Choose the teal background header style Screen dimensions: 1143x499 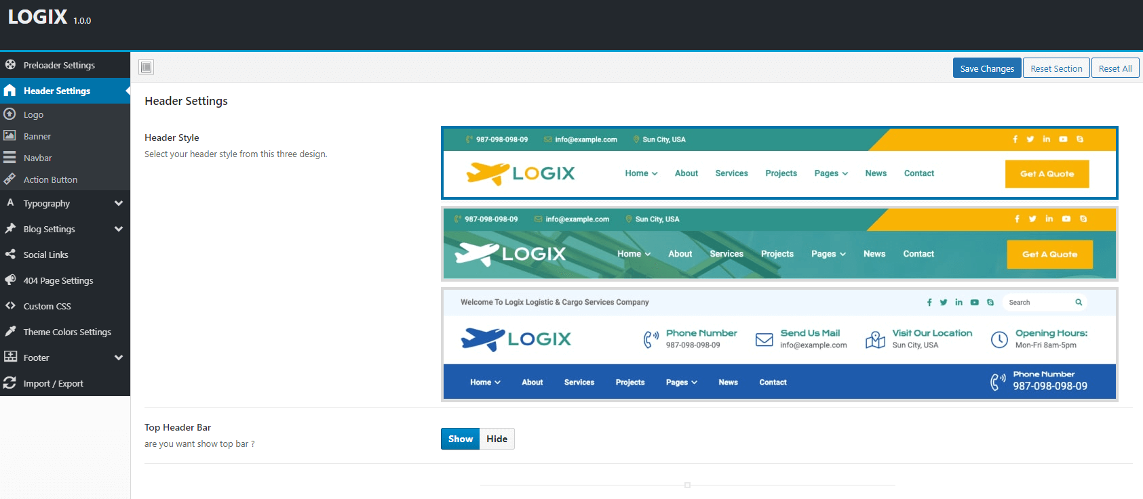tap(779, 244)
